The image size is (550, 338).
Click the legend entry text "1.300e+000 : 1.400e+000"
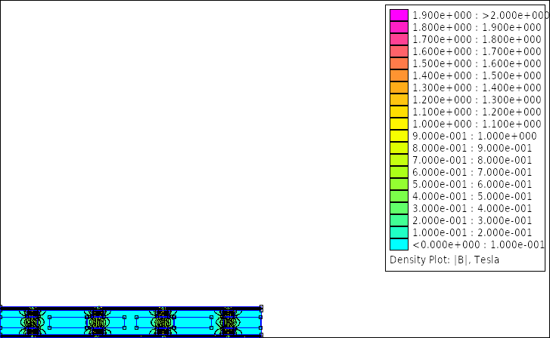[477, 88]
